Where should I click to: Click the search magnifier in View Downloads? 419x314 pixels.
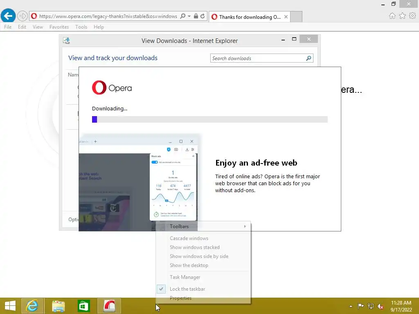click(309, 58)
